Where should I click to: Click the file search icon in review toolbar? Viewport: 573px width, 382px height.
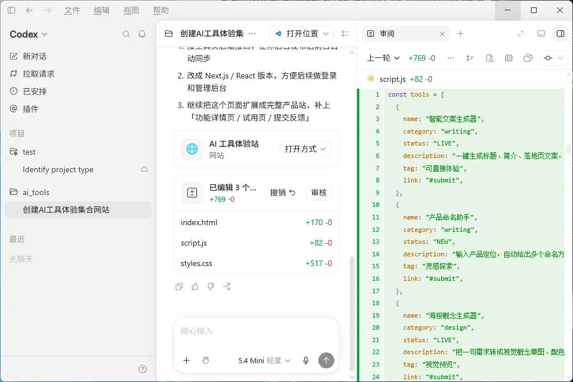click(489, 58)
